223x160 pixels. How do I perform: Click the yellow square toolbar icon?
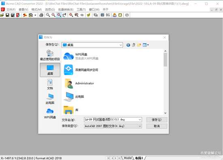[x=120, y=15]
